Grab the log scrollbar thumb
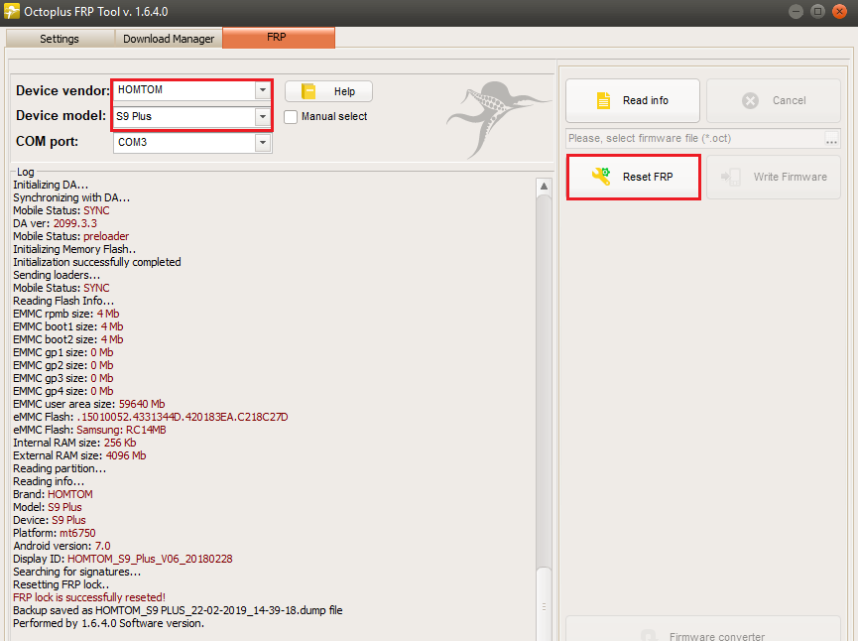Viewport: 858px width, 641px height. point(544,603)
